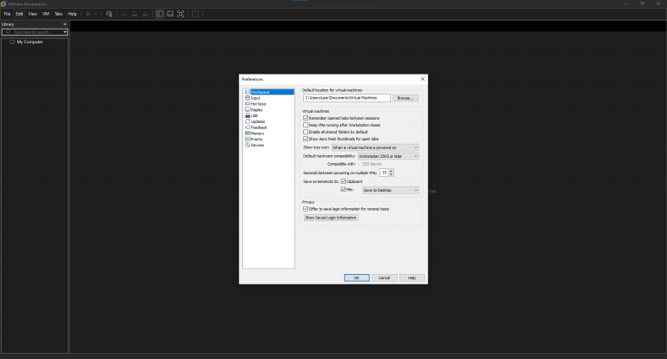
Task: Click the green Power On play icon
Action: 88,14
